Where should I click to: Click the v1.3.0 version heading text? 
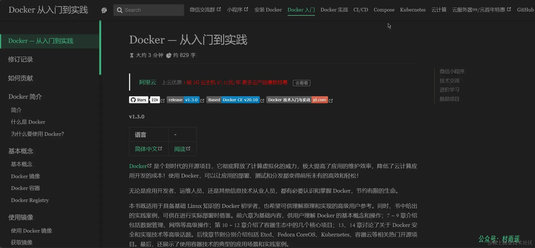point(137,117)
